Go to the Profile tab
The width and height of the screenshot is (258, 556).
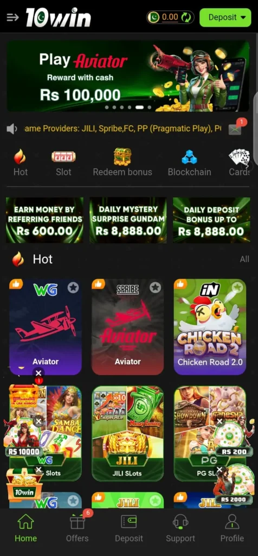click(x=232, y=528)
